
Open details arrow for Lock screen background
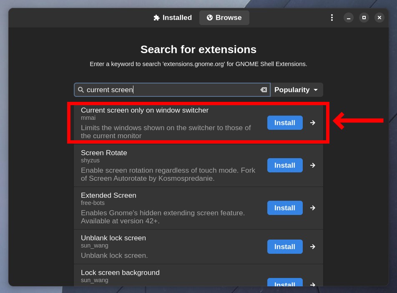click(313, 284)
